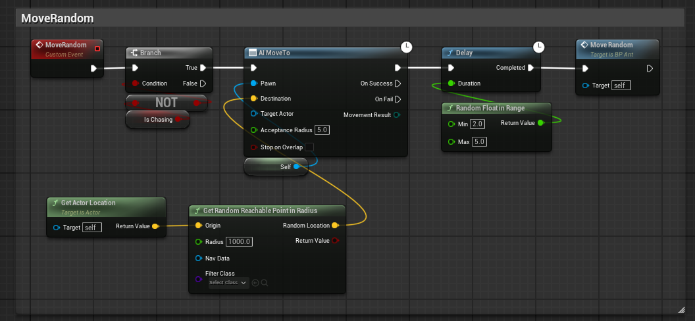The width and height of the screenshot is (695, 321).
Task: Click the Max value field showing 5.0
Action: (x=478, y=142)
